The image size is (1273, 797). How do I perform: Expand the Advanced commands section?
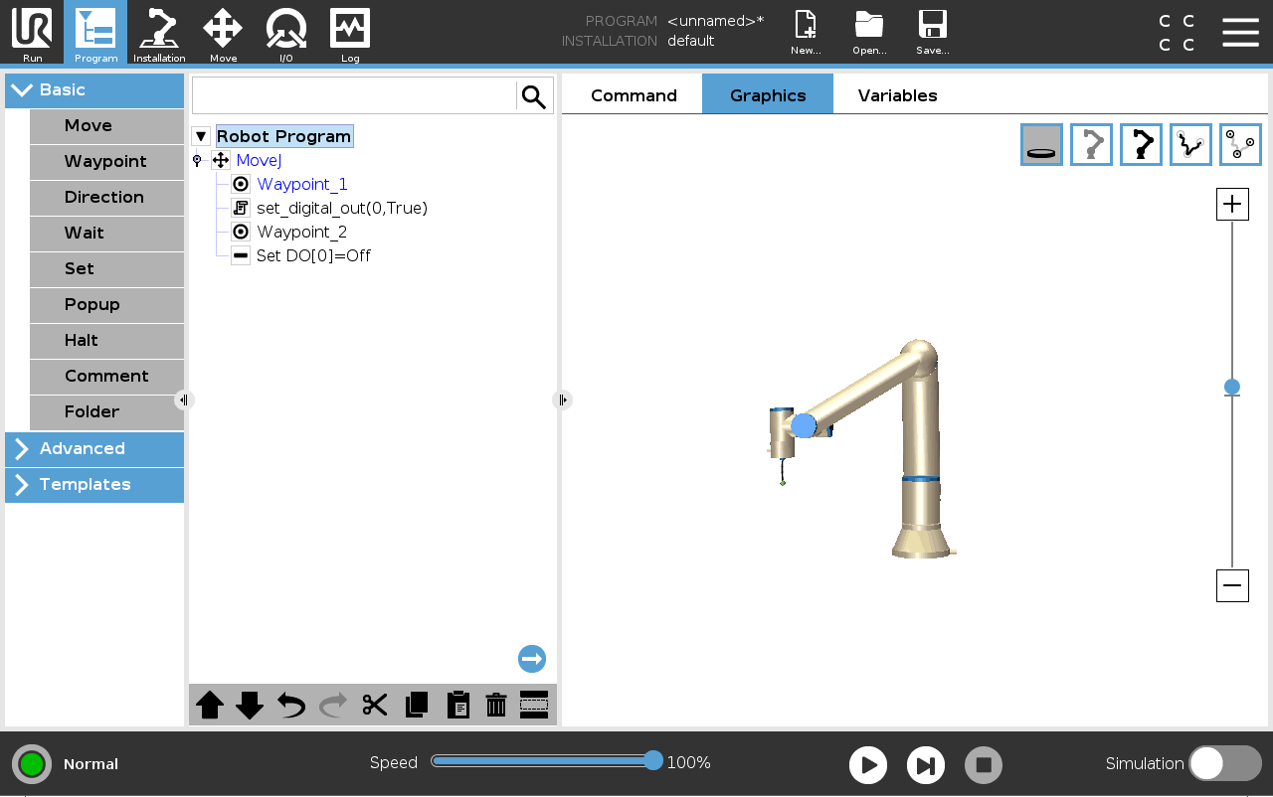94,449
